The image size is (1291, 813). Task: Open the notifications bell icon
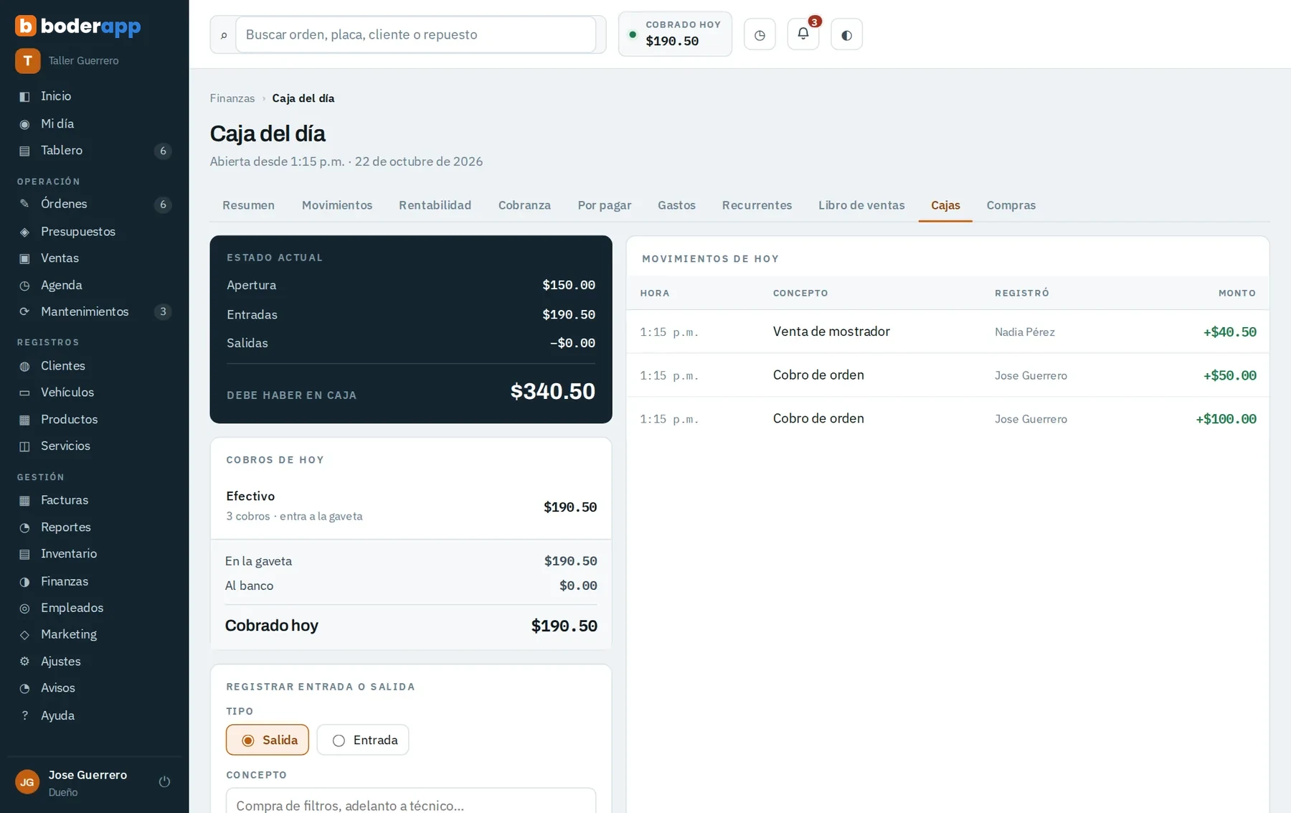(803, 34)
